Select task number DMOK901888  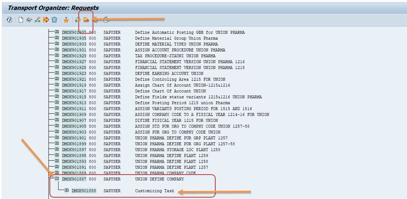tap(84, 191)
